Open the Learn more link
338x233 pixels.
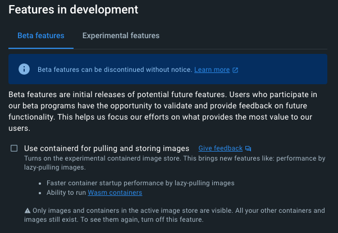click(x=212, y=70)
